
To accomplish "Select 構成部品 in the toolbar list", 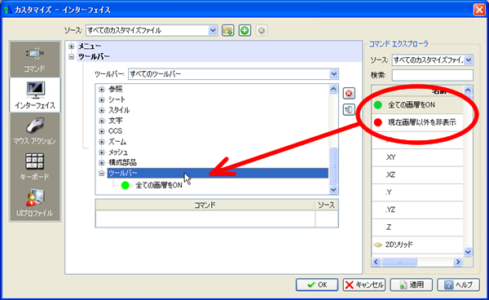I will [x=122, y=162].
